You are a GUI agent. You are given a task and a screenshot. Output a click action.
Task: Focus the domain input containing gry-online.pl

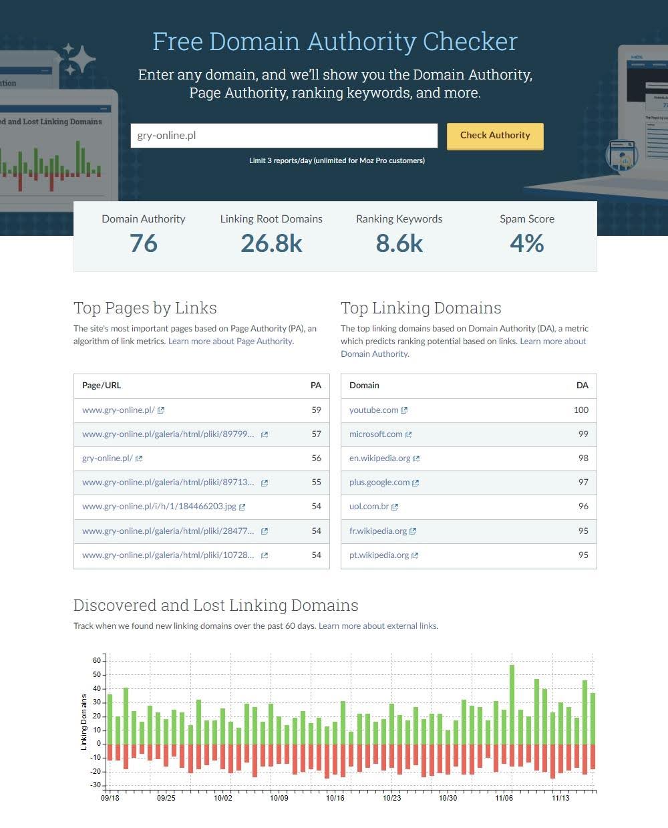click(284, 136)
